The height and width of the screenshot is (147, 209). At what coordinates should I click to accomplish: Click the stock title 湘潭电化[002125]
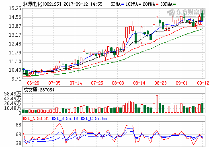(x=42, y=4)
